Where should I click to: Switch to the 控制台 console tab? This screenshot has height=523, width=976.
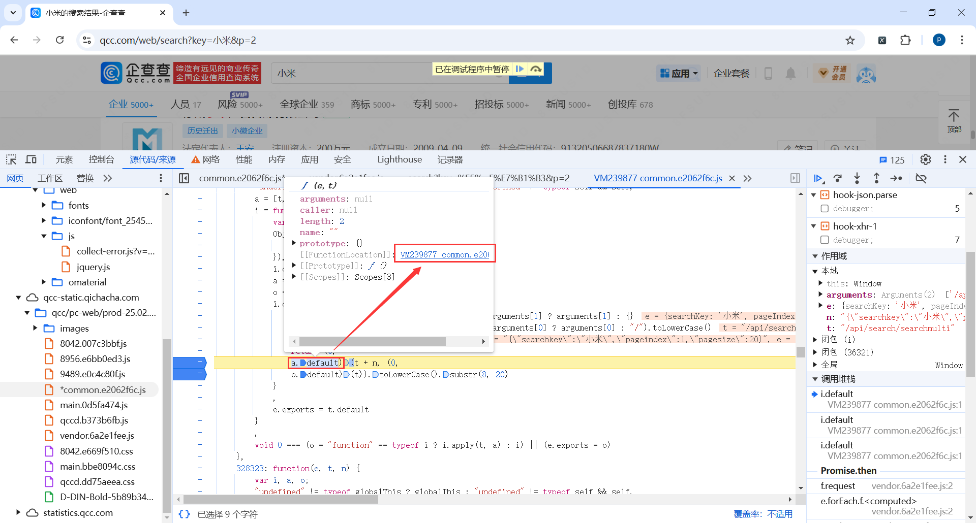coord(101,159)
